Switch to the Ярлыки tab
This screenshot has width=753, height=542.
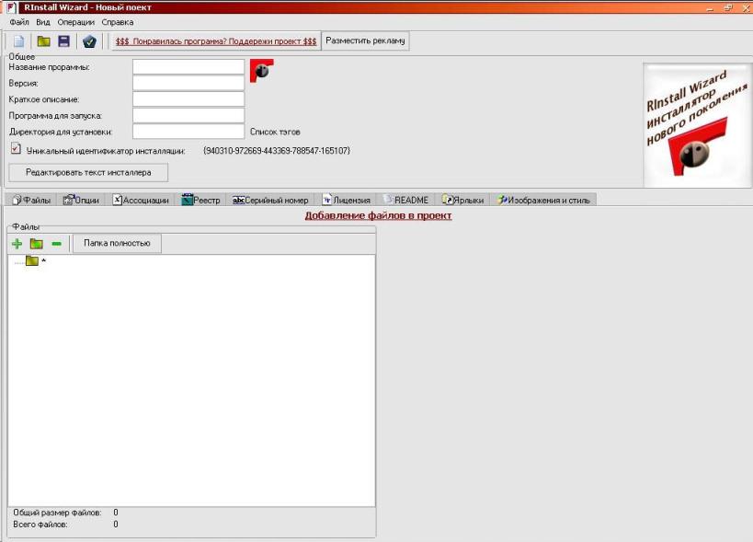click(463, 200)
